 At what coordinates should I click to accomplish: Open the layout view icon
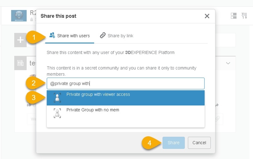234,16
